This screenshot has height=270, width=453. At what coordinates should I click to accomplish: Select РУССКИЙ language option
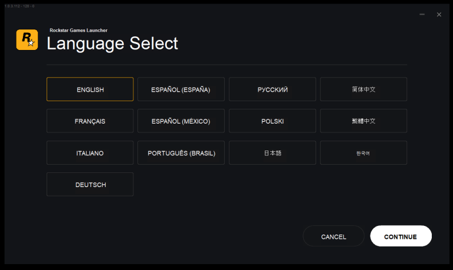tap(273, 89)
